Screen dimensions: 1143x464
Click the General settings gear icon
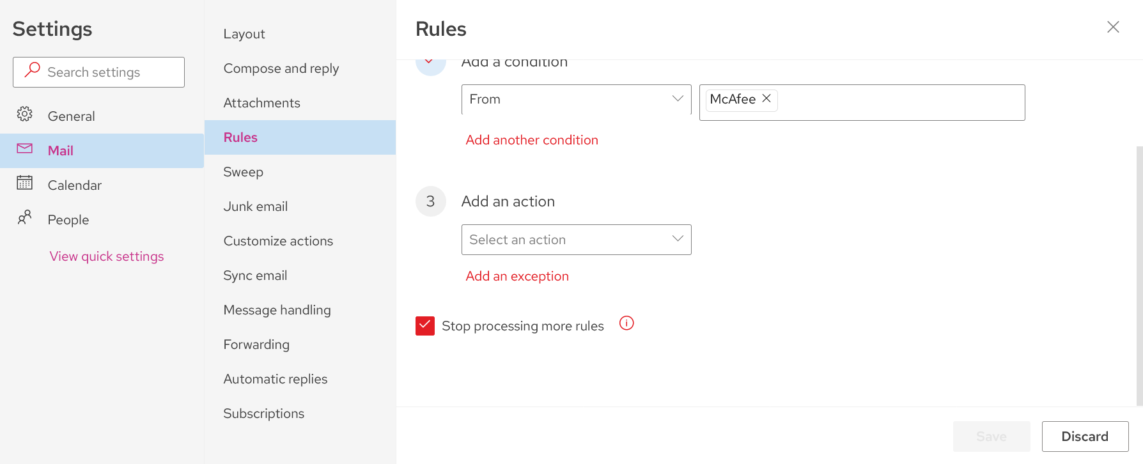tap(24, 115)
